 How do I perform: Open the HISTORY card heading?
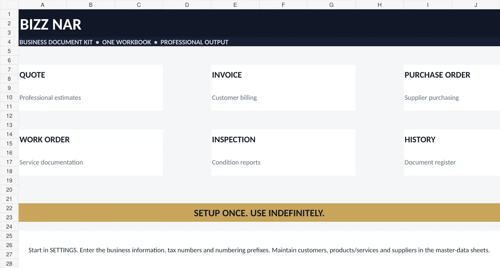click(420, 140)
